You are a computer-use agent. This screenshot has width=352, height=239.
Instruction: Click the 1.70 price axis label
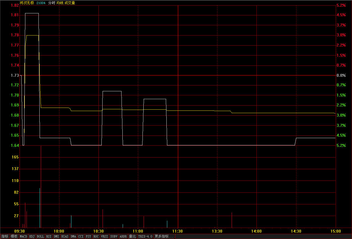coord(15,95)
